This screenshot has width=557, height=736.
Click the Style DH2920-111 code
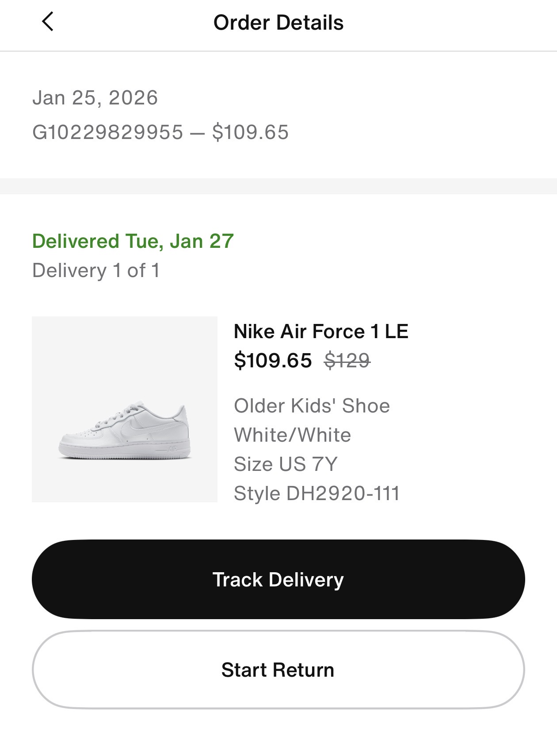pyautogui.click(x=317, y=493)
